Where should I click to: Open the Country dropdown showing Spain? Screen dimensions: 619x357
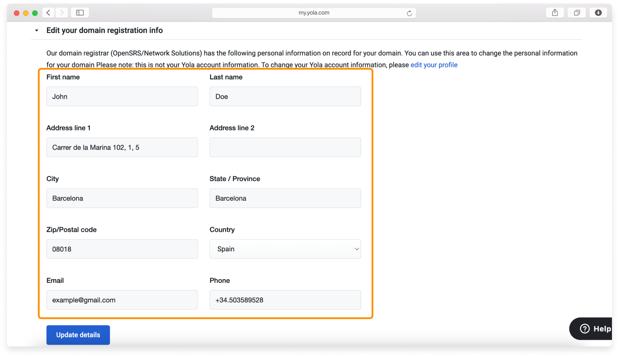point(285,249)
